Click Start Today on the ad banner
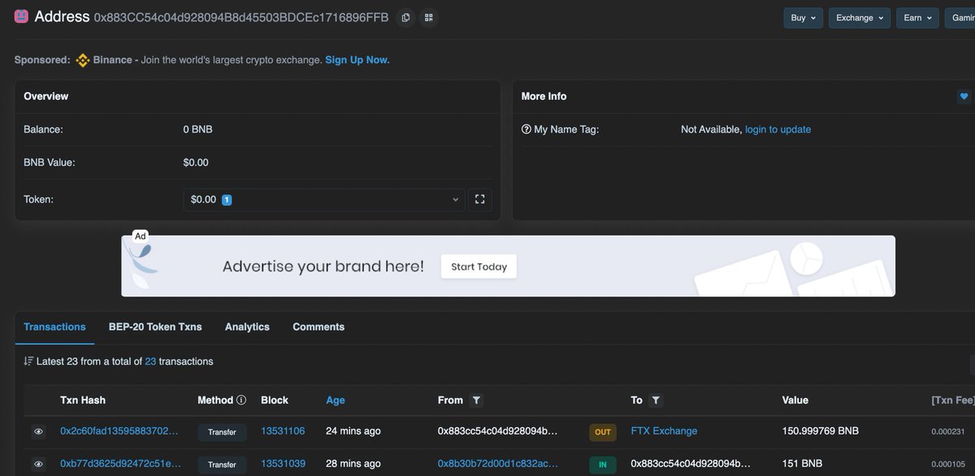Screen dimensions: 975x476 click(479, 266)
